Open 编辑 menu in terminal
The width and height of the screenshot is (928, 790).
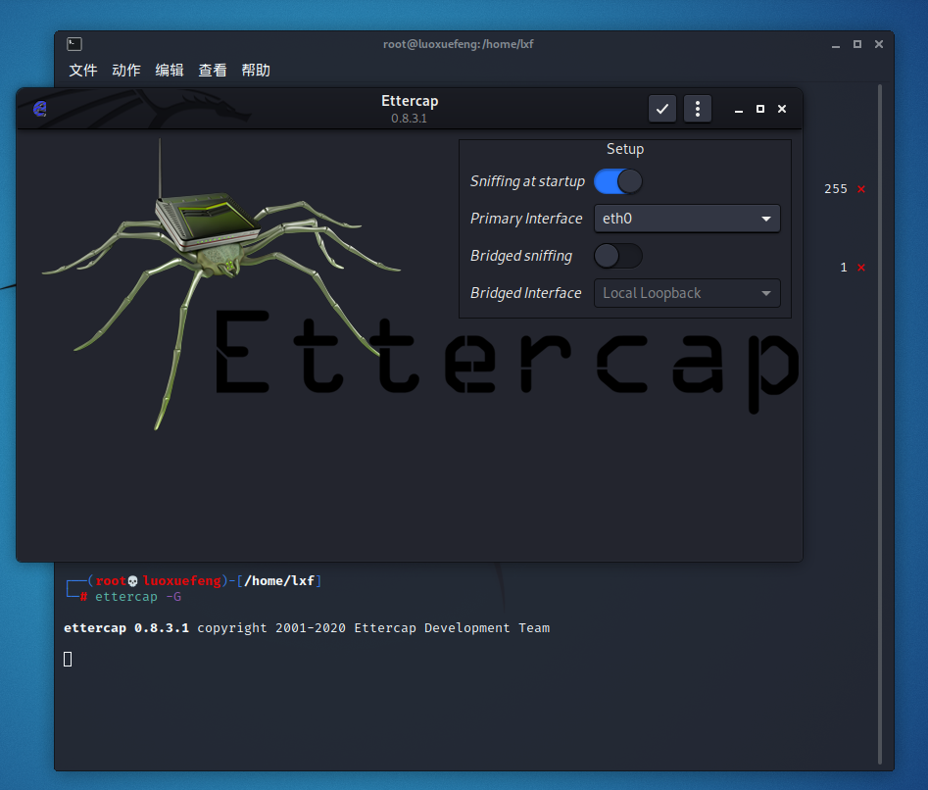click(x=170, y=71)
